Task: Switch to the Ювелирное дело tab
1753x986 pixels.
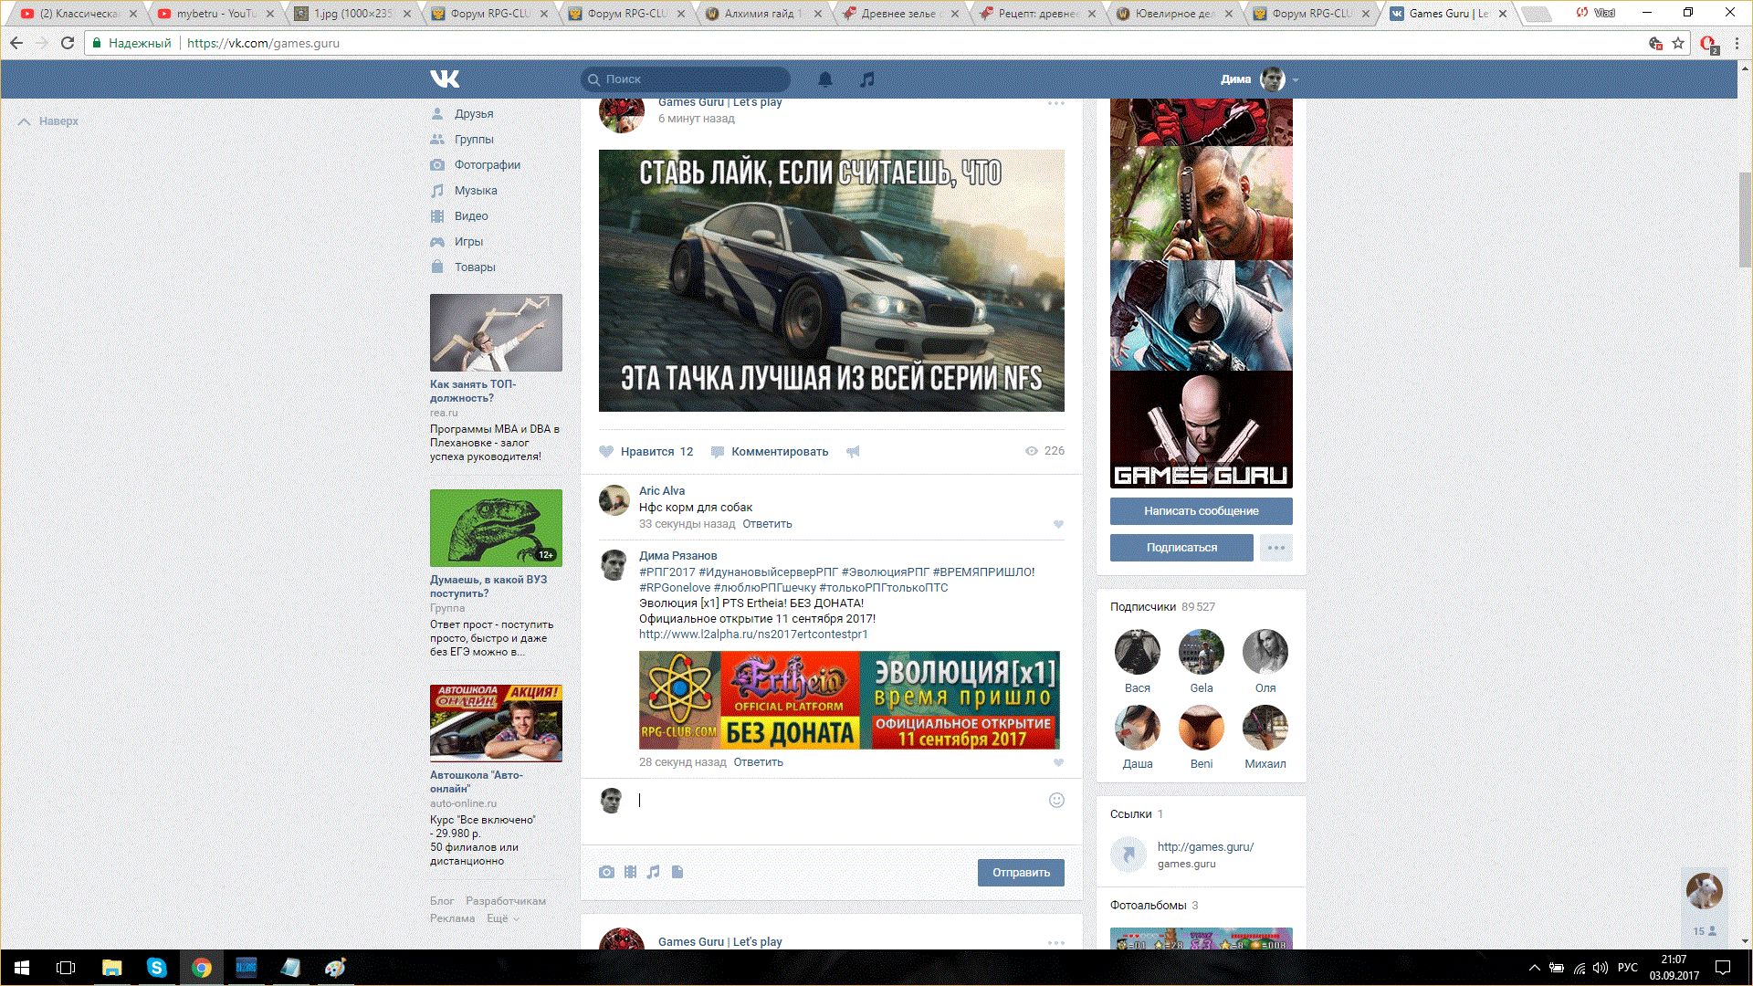Action: (1174, 14)
